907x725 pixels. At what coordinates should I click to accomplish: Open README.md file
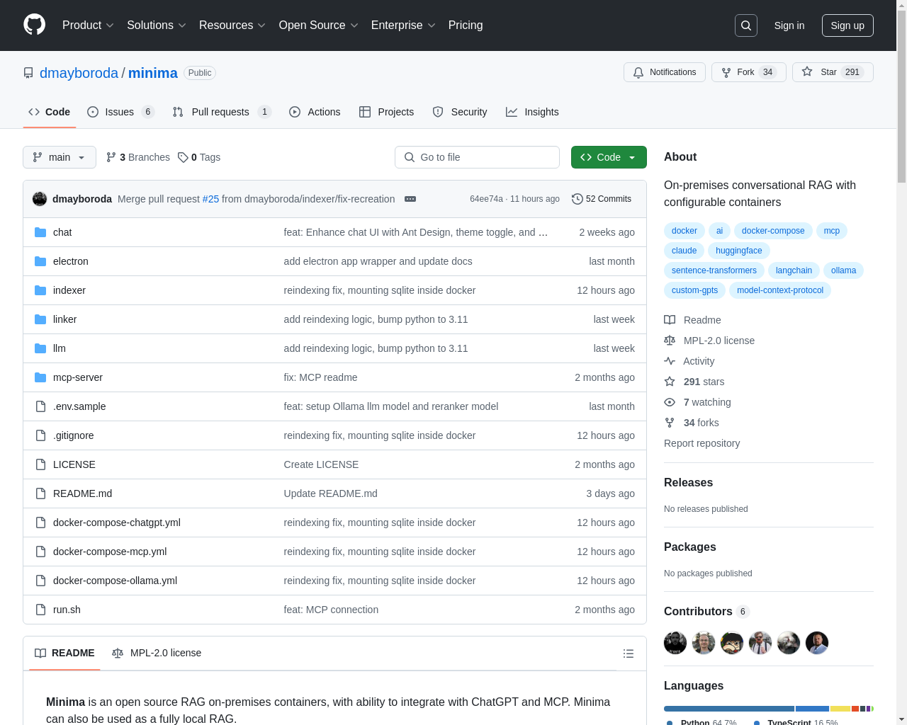click(82, 493)
